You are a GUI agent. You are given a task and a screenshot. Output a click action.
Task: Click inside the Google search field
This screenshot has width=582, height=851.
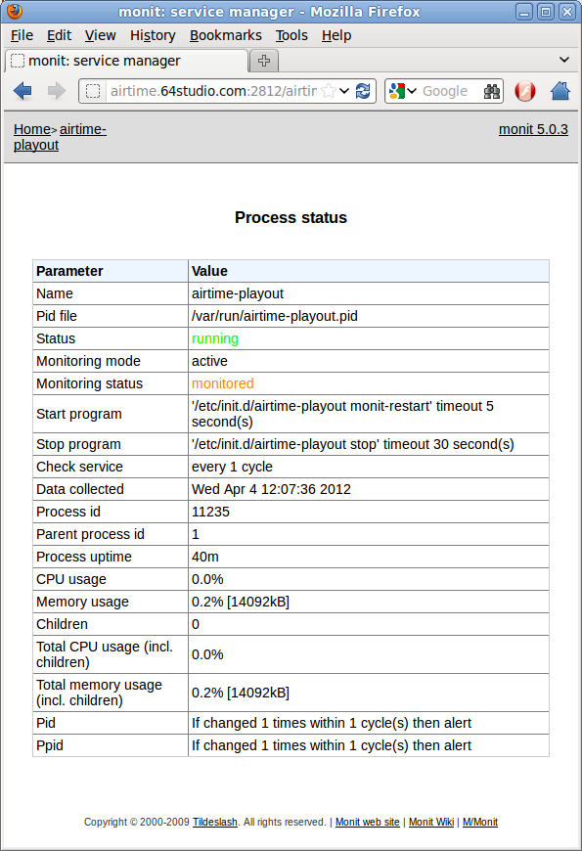pyautogui.click(x=450, y=91)
